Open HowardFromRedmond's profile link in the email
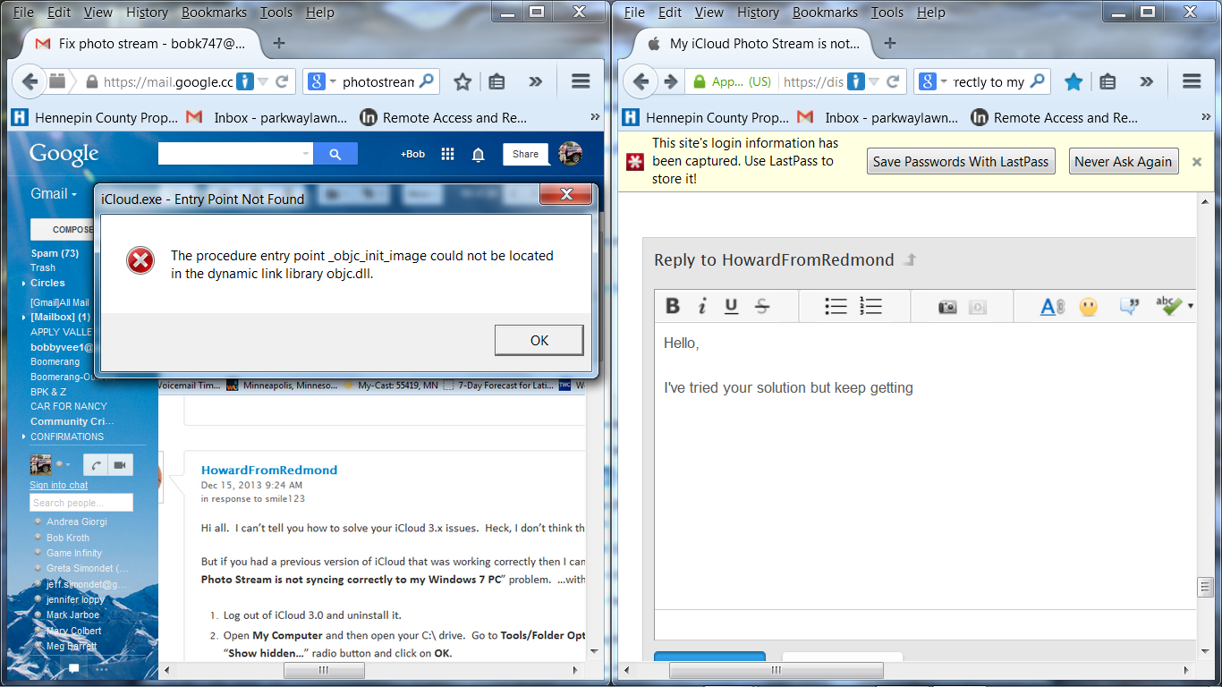 pos(269,470)
